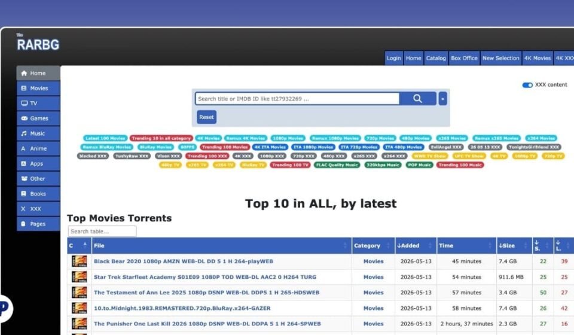Click the 60FPS tag
The image size is (574, 335).
pyautogui.click(x=187, y=147)
